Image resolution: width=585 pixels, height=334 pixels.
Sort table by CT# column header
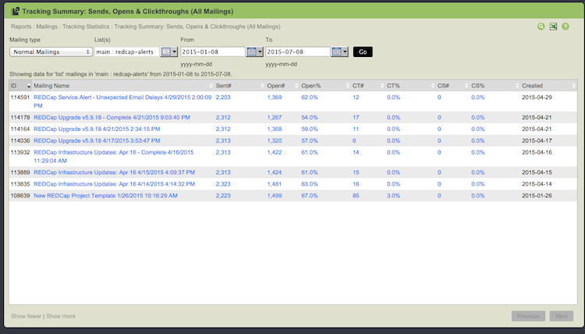click(x=368, y=86)
